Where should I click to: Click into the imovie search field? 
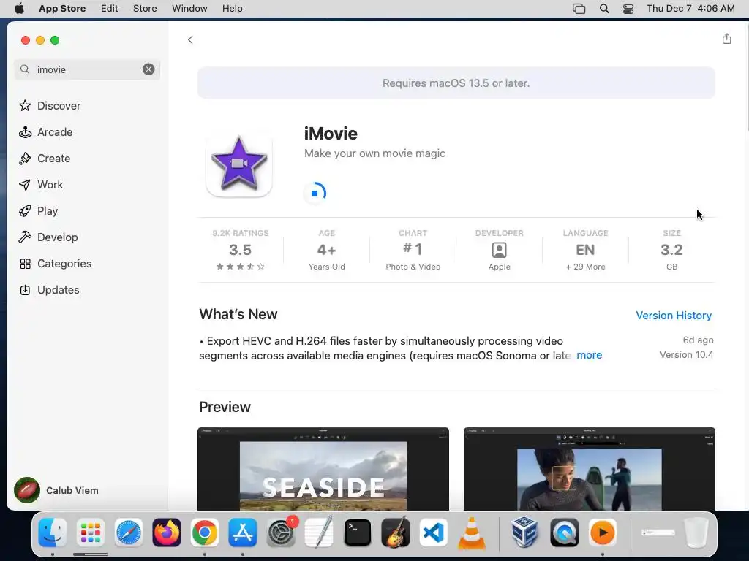point(87,69)
